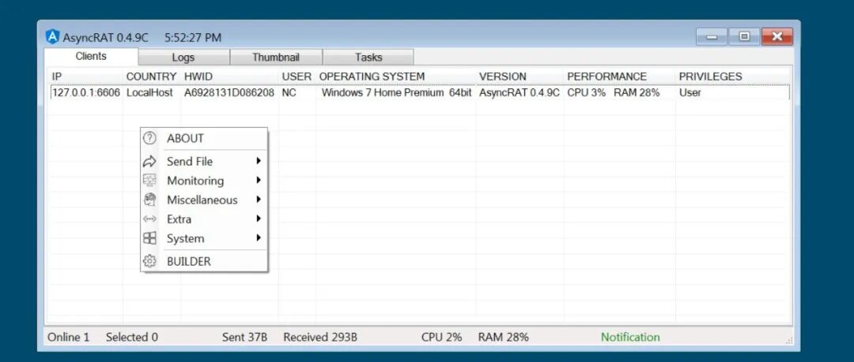
Task: Click Received 293B in status bar
Action: point(320,337)
